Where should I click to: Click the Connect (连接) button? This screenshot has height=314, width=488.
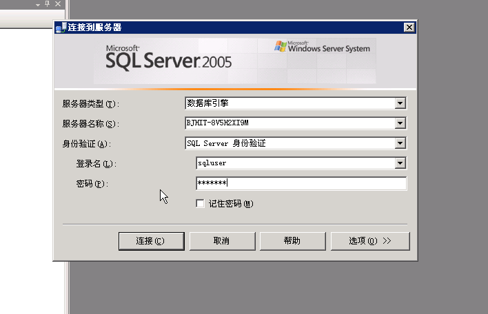(151, 241)
